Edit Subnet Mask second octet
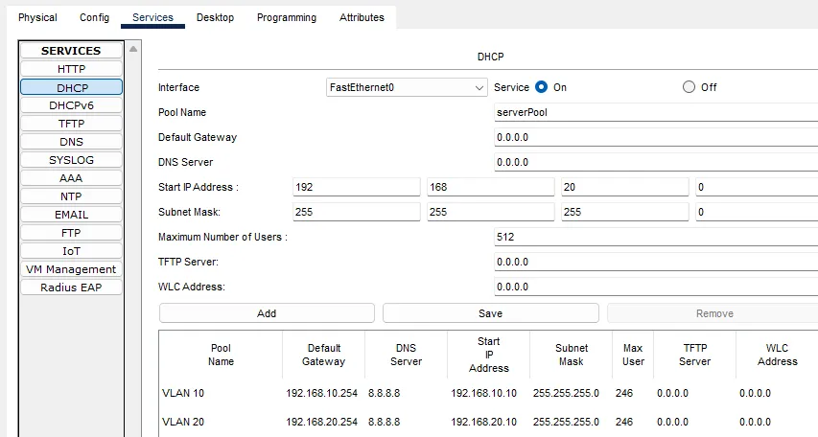 tap(490, 212)
